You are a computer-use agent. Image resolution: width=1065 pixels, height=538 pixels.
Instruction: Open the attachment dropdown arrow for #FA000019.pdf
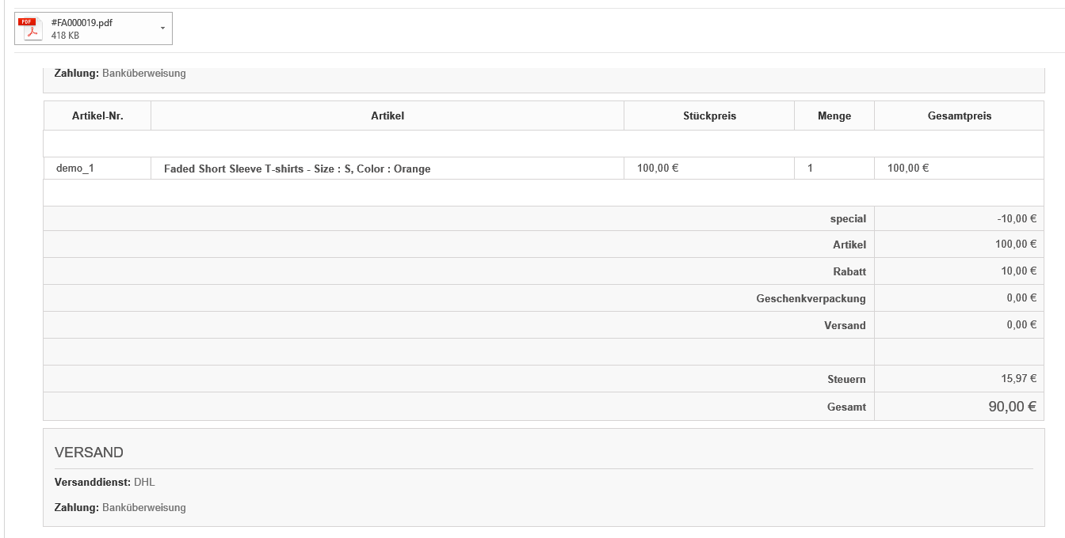pos(162,28)
